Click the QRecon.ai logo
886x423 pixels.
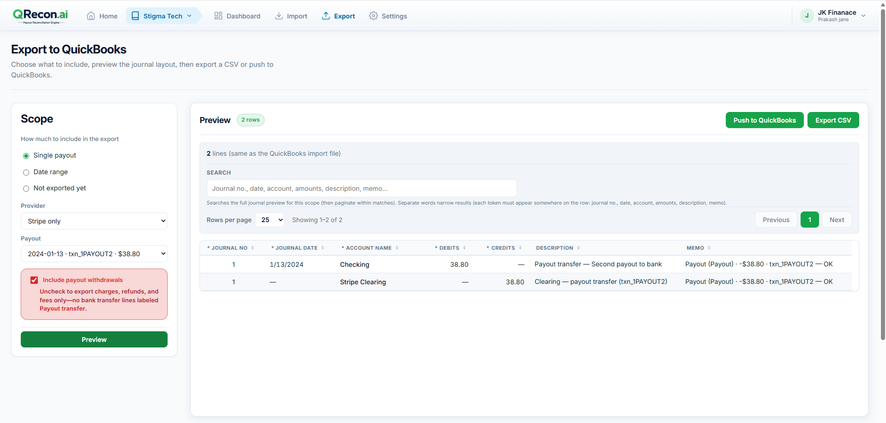[40, 16]
